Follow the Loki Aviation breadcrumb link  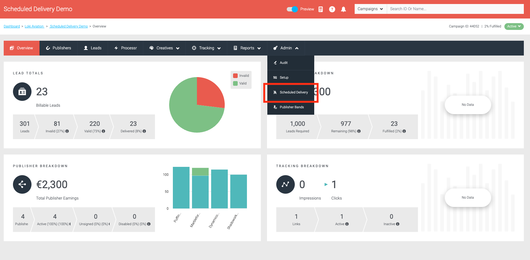(x=34, y=27)
